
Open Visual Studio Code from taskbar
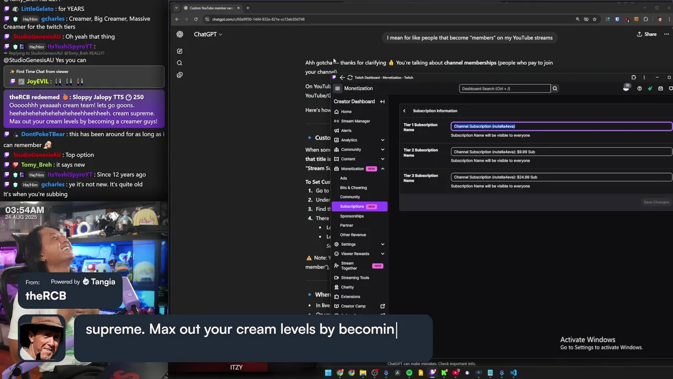tap(513, 373)
